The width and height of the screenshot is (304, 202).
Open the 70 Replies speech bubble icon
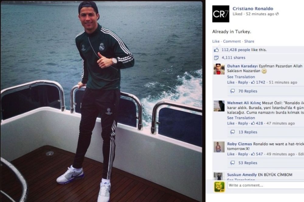[x=233, y=91]
